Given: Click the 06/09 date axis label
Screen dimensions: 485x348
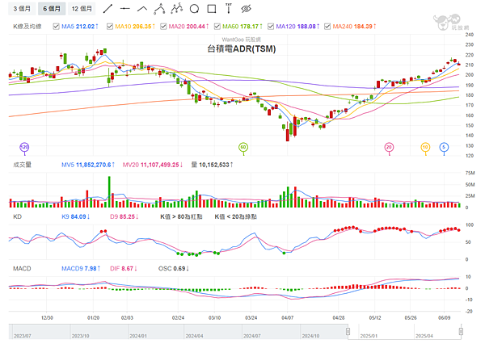Looking at the screenshot, I should [444, 317].
